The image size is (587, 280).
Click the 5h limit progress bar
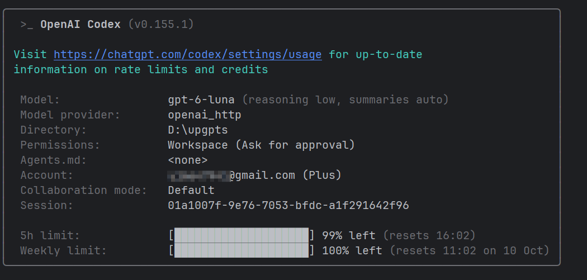click(x=242, y=235)
